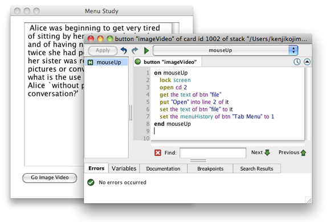Switch to the Variables tab
327x222 pixels.
pyautogui.click(x=124, y=168)
